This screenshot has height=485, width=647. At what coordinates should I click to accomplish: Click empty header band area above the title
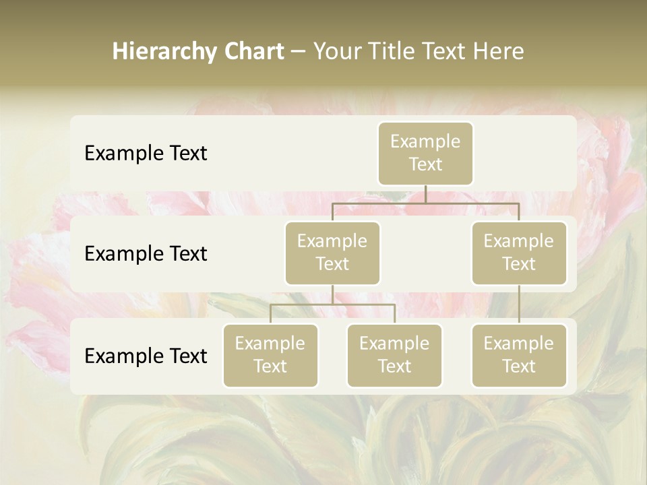(323, 17)
